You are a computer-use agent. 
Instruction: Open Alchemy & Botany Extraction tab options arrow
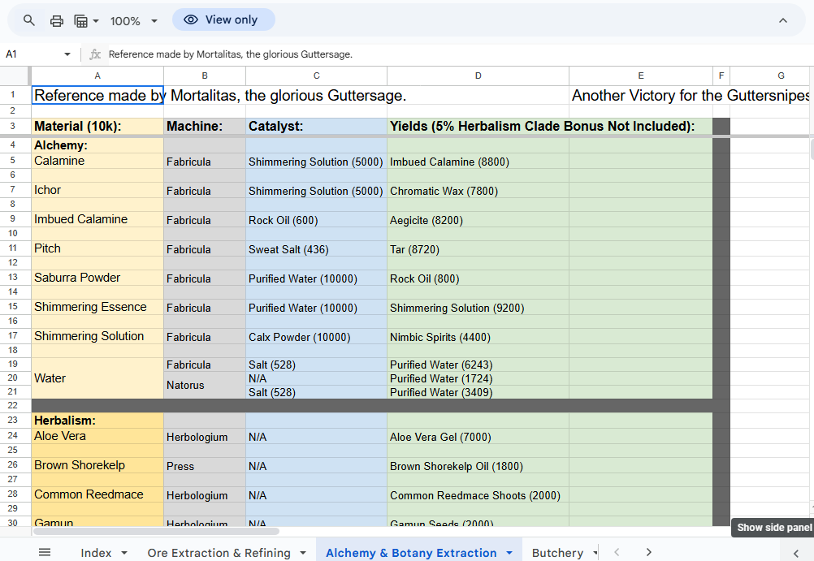tap(509, 553)
